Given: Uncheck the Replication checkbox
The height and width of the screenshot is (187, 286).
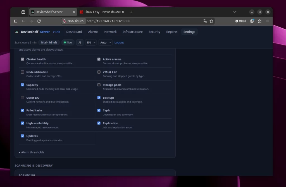Looking at the screenshot, I should coord(99,123).
